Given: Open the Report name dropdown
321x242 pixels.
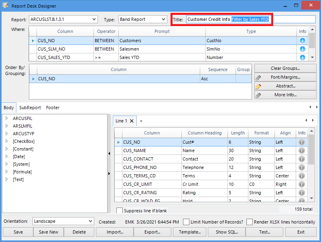Looking at the screenshot, I should click(x=94, y=19).
